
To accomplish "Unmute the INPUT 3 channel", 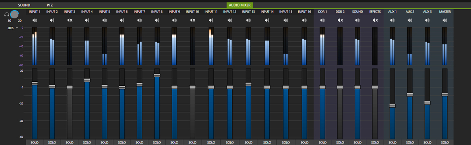I will click(70, 20).
